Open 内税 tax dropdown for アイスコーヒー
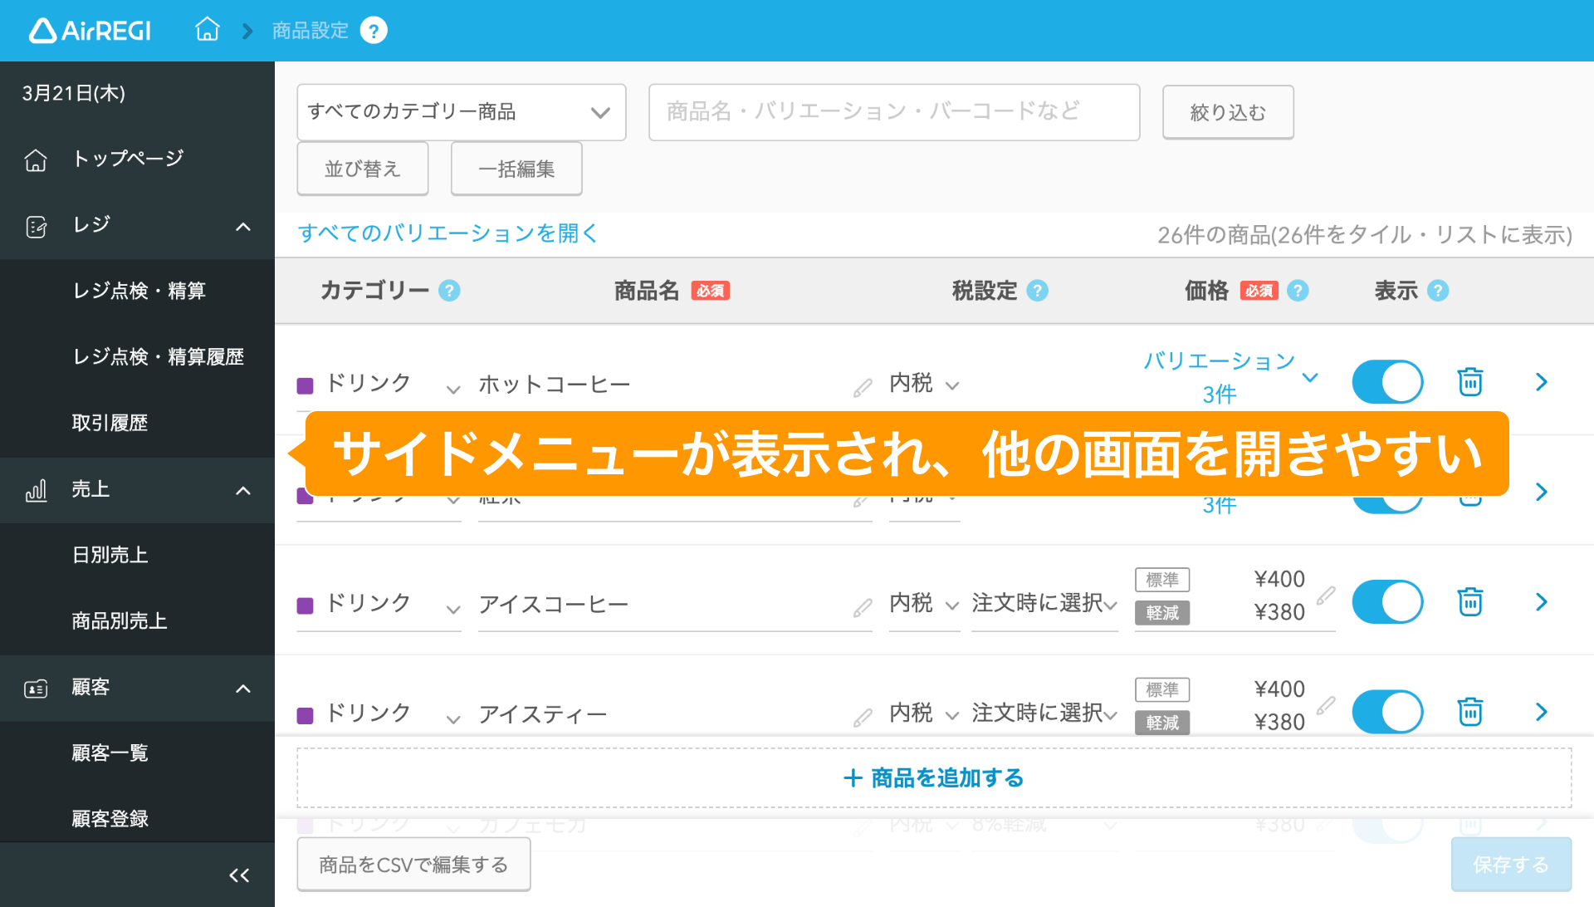Image resolution: width=1594 pixels, height=907 pixels. click(x=924, y=604)
